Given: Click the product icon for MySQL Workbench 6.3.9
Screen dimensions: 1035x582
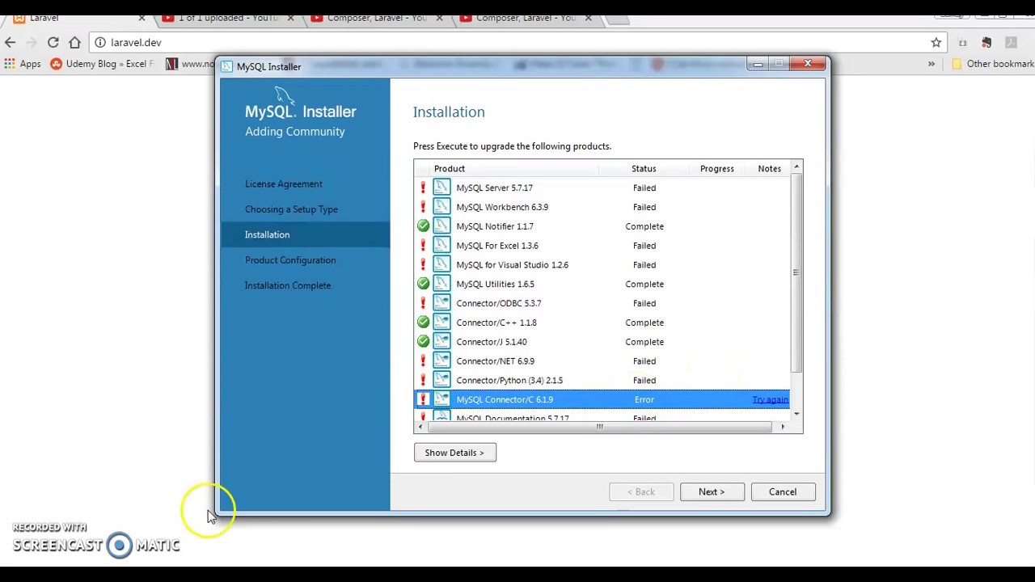Looking at the screenshot, I should coord(441,207).
